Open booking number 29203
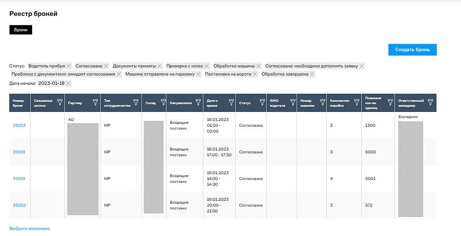Screen dimensions: 461x236 (x=19, y=125)
